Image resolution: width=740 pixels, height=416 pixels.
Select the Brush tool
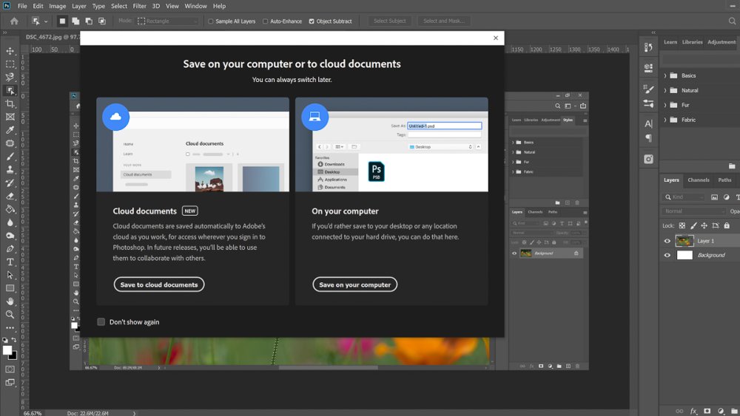point(10,157)
